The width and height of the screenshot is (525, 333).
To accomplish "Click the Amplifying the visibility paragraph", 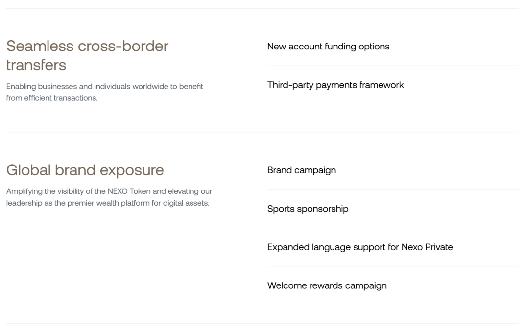I will point(109,197).
